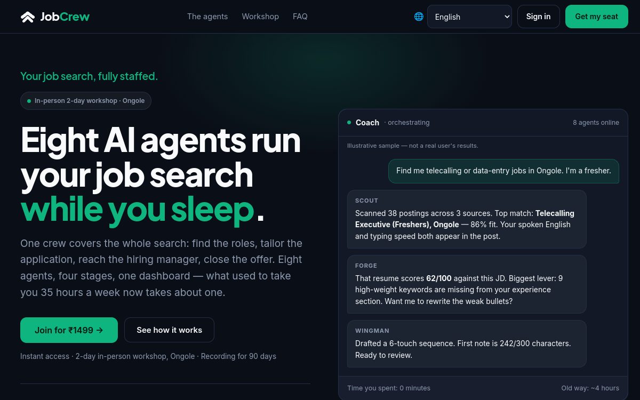Image resolution: width=640 pixels, height=400 pixels.
Task: Click 'Your job search, fully staffed.' tagline
Action: point(89,76)
